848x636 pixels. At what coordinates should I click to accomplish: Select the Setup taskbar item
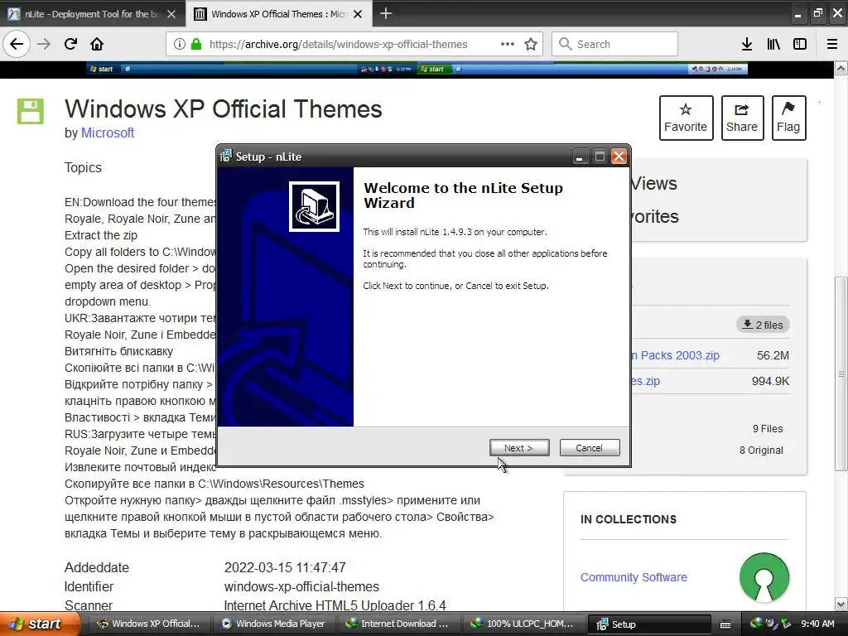tap(648, 624)
